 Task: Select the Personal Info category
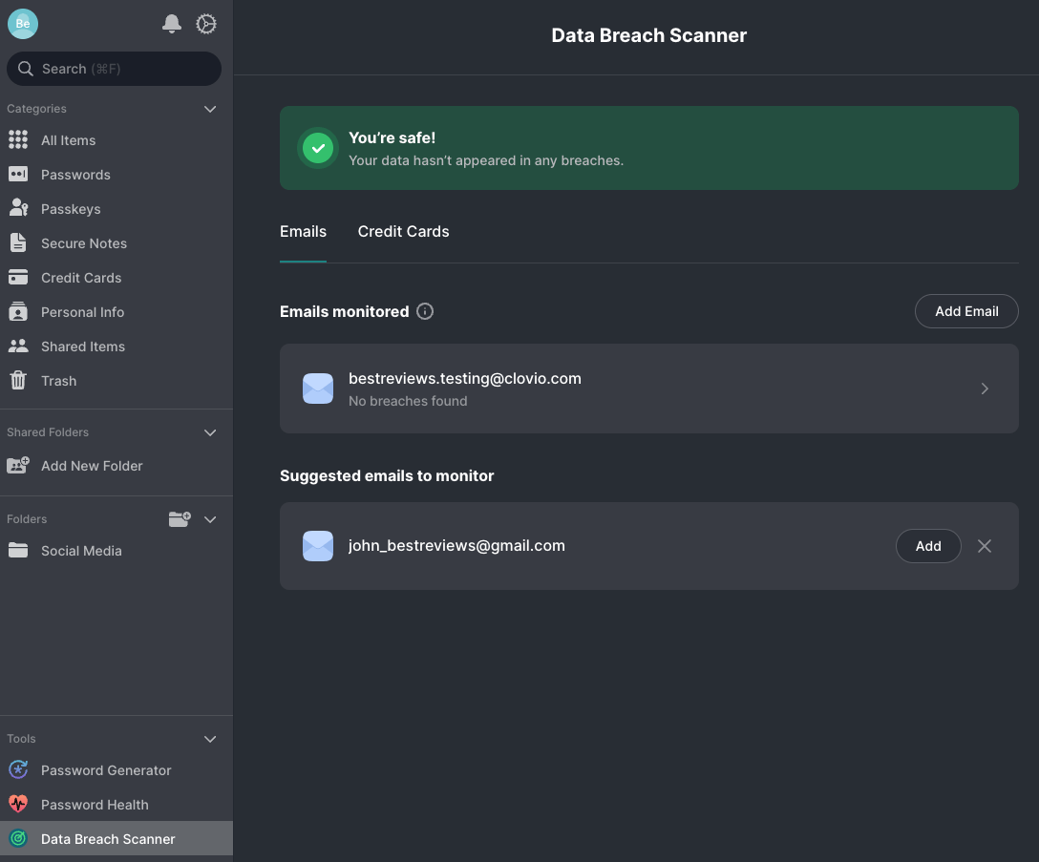(x=82, y=311)
